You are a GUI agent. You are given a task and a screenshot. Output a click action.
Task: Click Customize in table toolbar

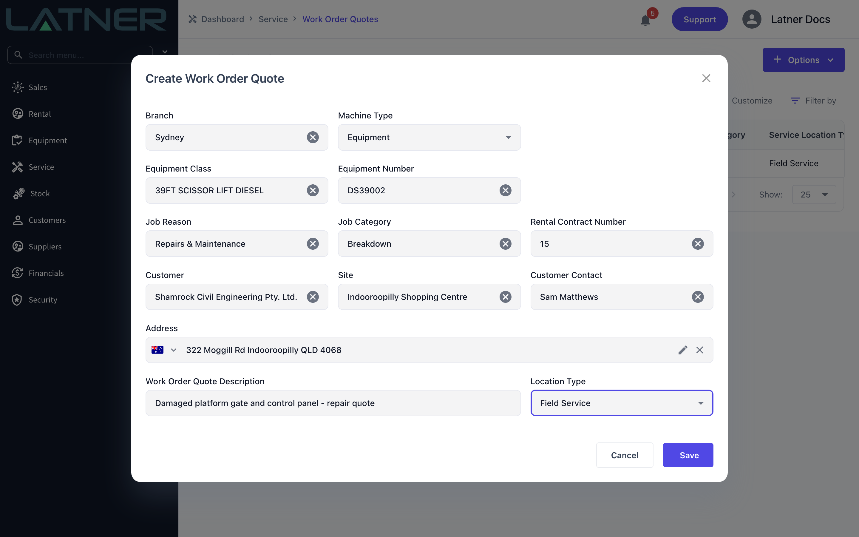(752, 101)
